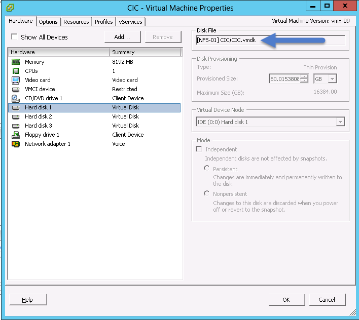Select the CD/DVD drive 1 label

click(44, 98)
